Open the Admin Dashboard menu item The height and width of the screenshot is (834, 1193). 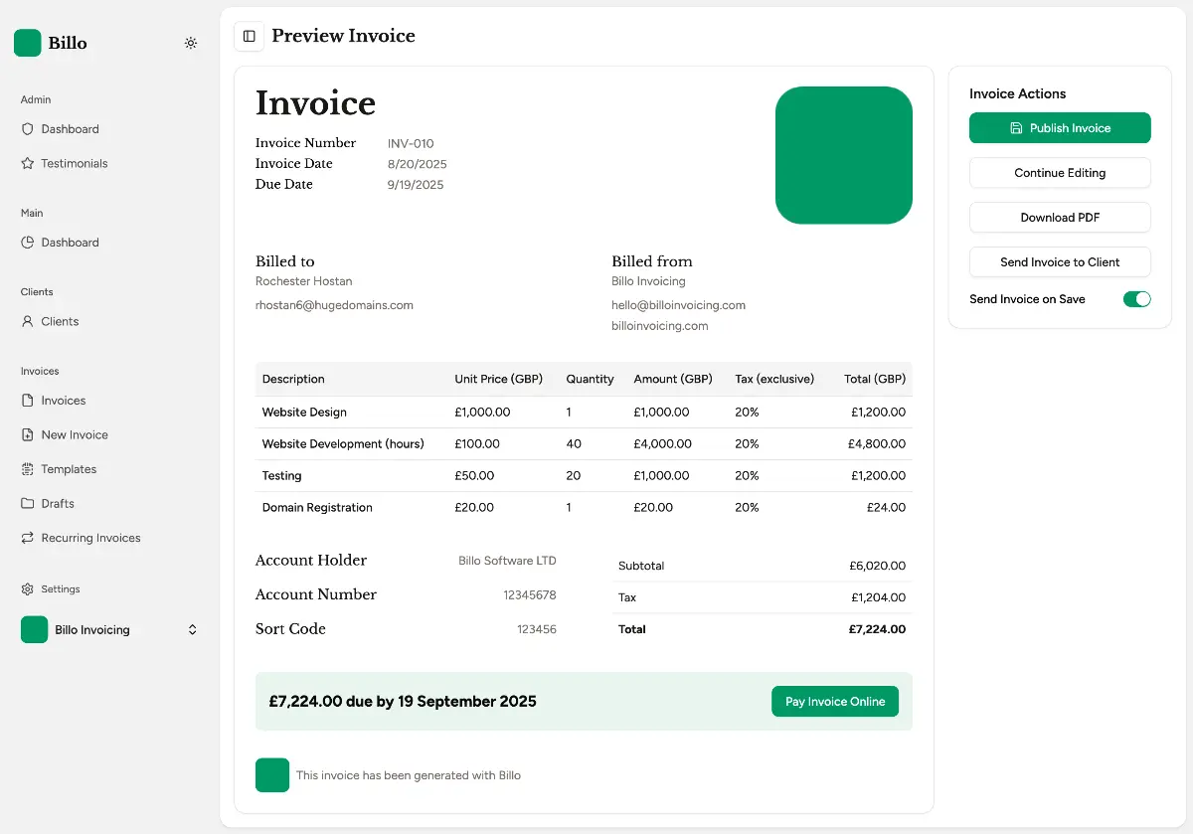[70, 129]
